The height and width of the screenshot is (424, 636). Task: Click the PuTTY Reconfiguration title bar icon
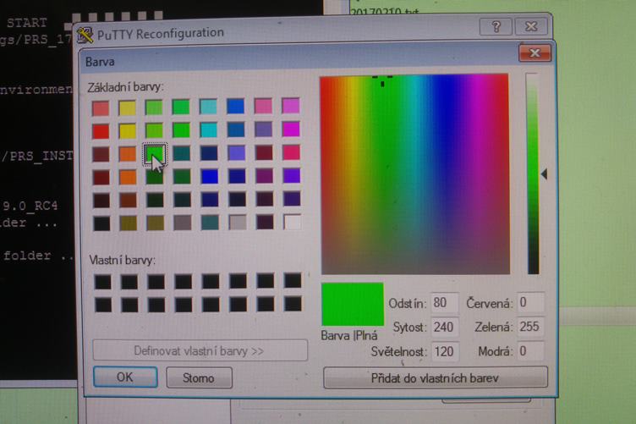pyautogui.click(x=85, y=36)
